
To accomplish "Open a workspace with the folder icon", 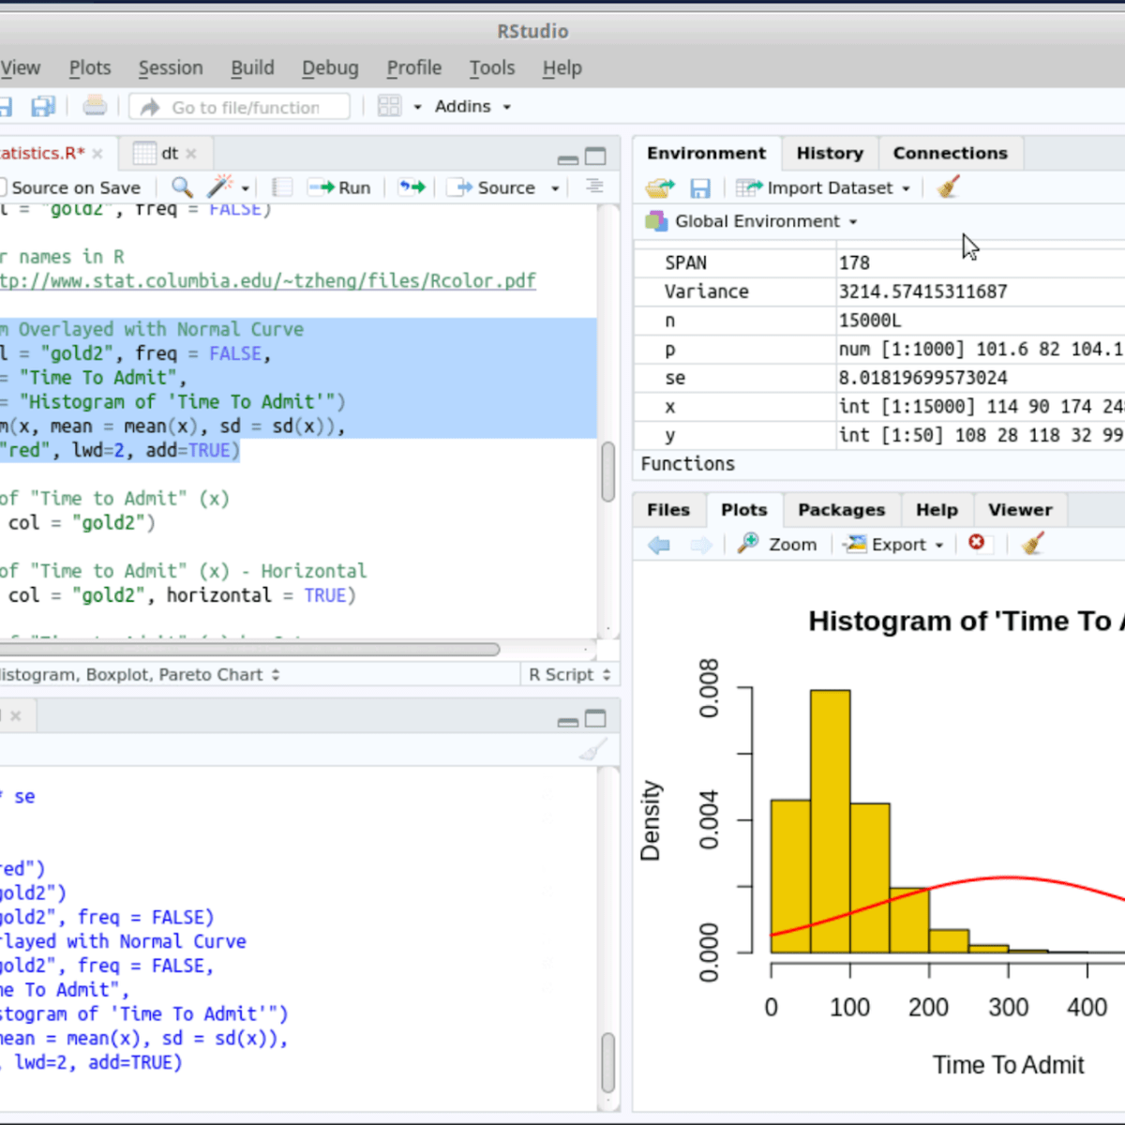I will point(659,187).
